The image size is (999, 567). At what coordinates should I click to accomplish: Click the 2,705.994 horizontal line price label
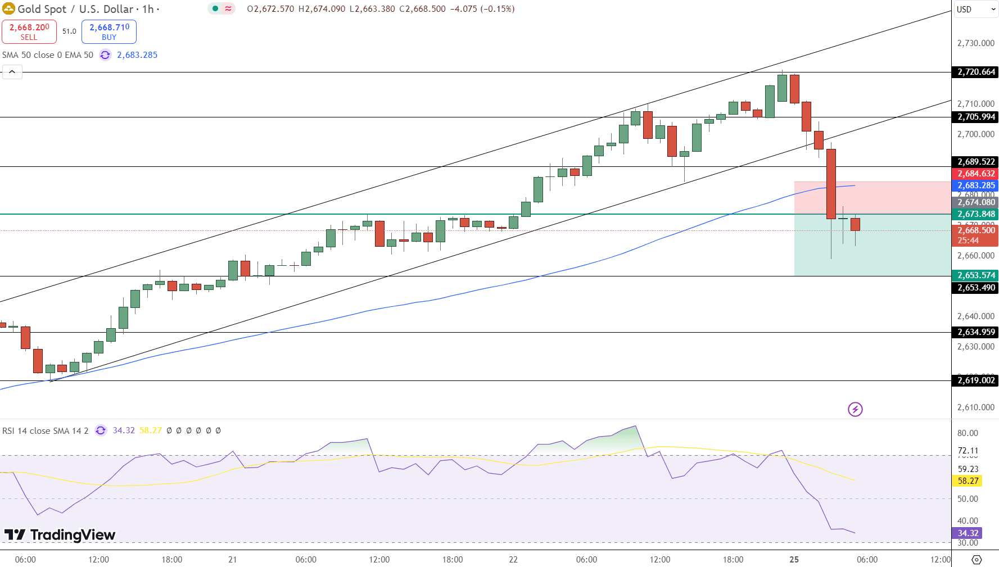coord(975,117)
